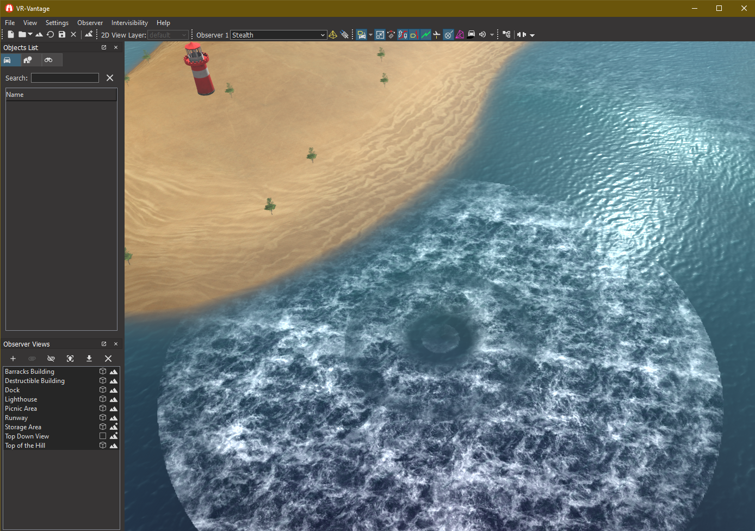Select the Runway observer view
The image size is (755, 531).
coord(16,418)
